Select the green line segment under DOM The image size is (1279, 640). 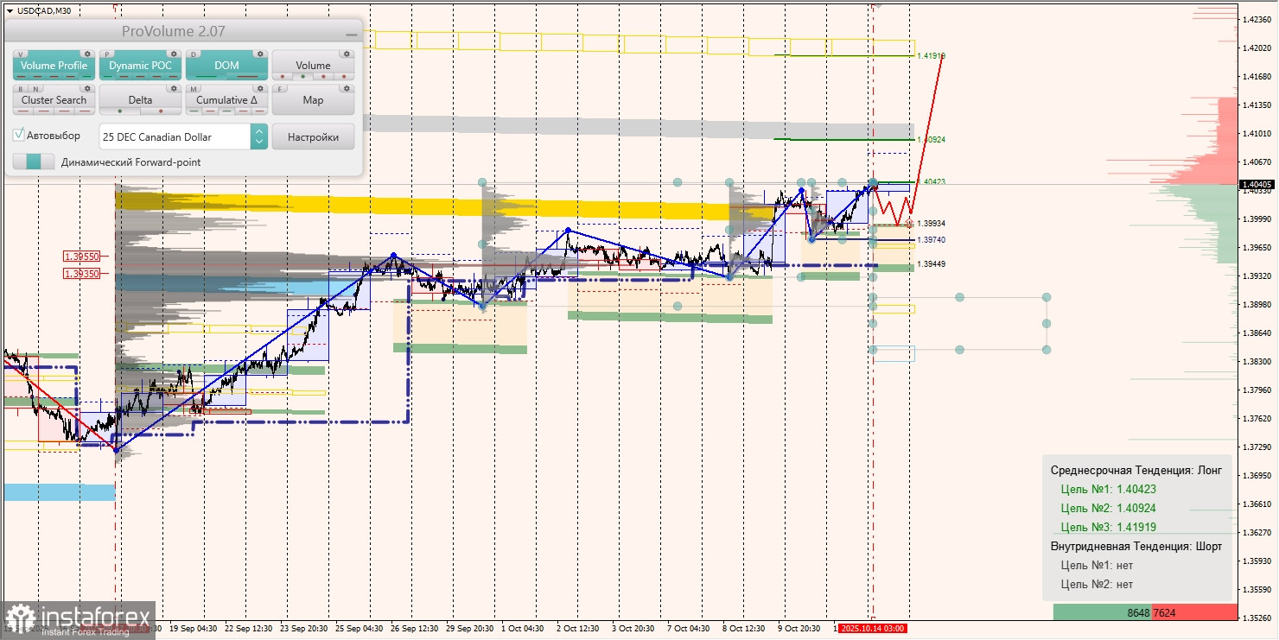pyautogui.click(x=207, y=77)
